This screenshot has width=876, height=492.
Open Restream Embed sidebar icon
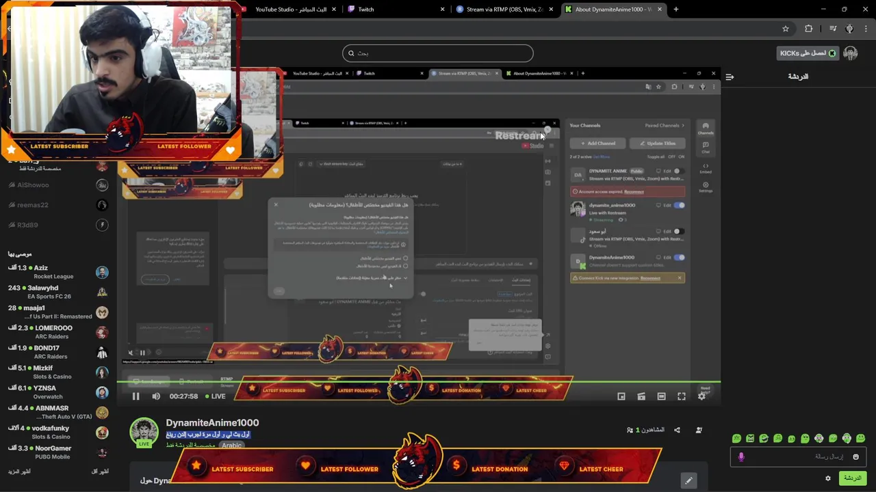click(706, 168)
